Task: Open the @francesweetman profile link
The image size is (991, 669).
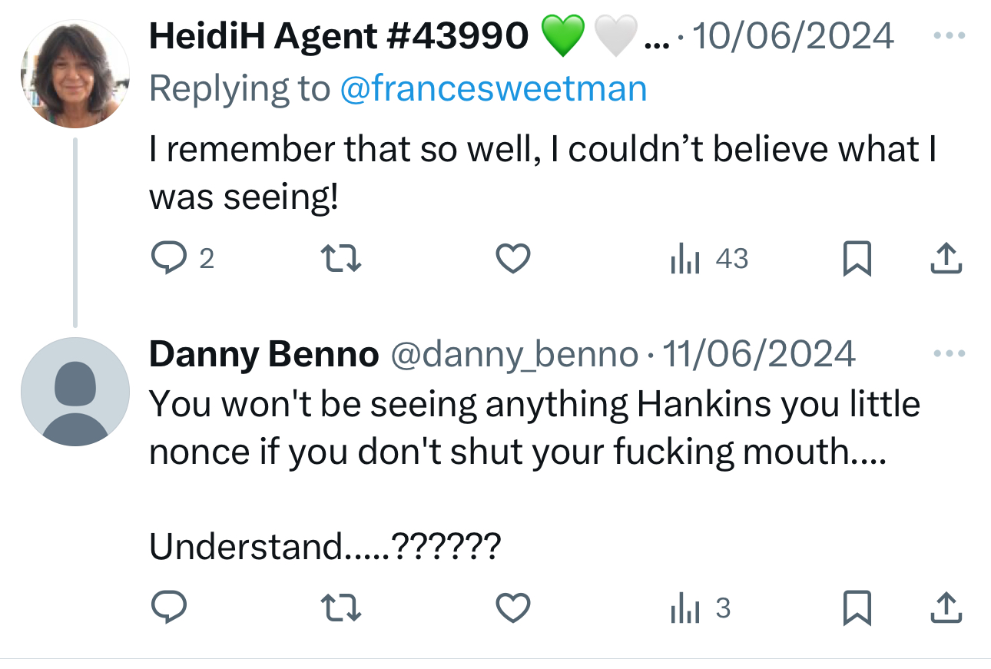Action: 493,89
